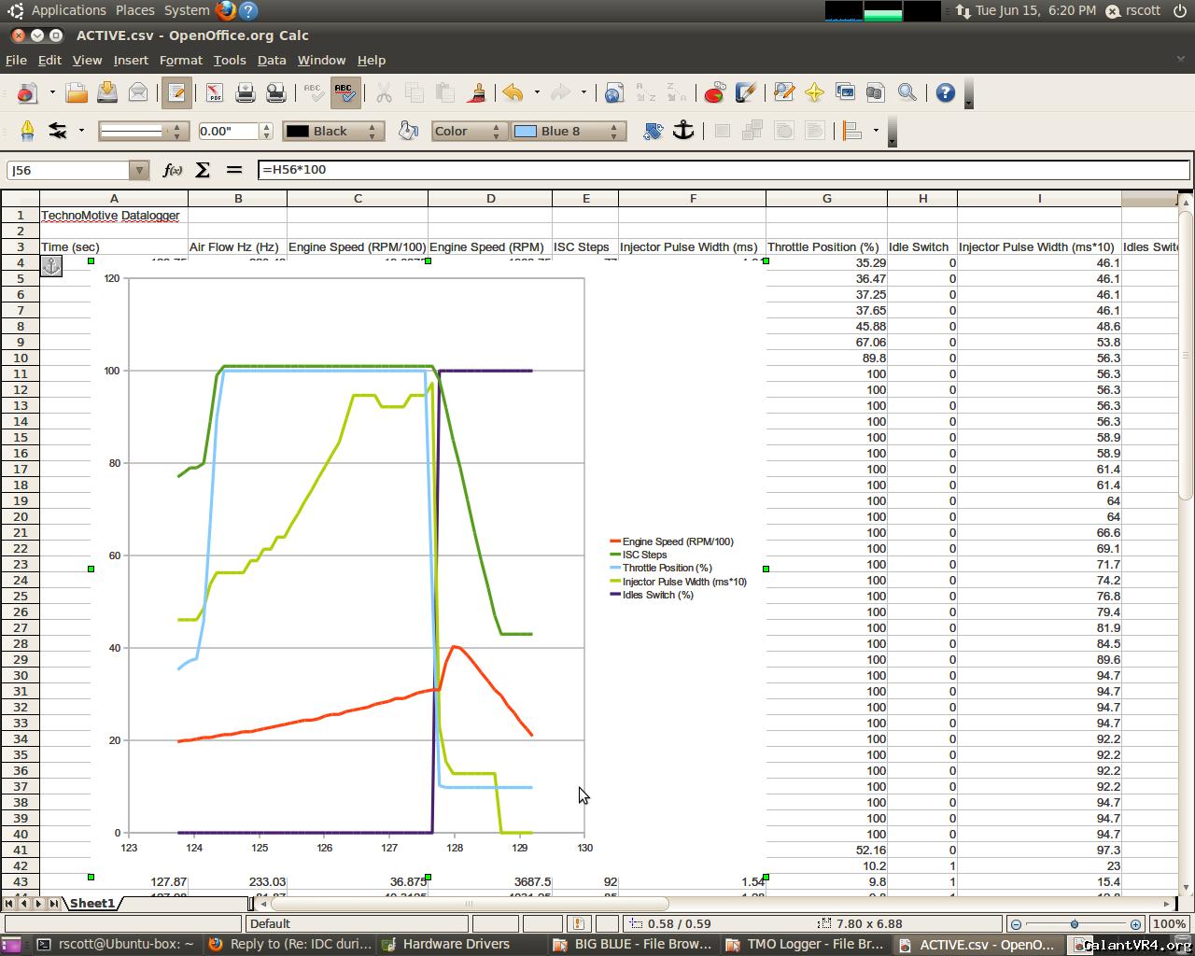Toggle the Hyperlink toolbar button
The width and height of the screenshot is (1195, 956).
(x=613, y=92)
